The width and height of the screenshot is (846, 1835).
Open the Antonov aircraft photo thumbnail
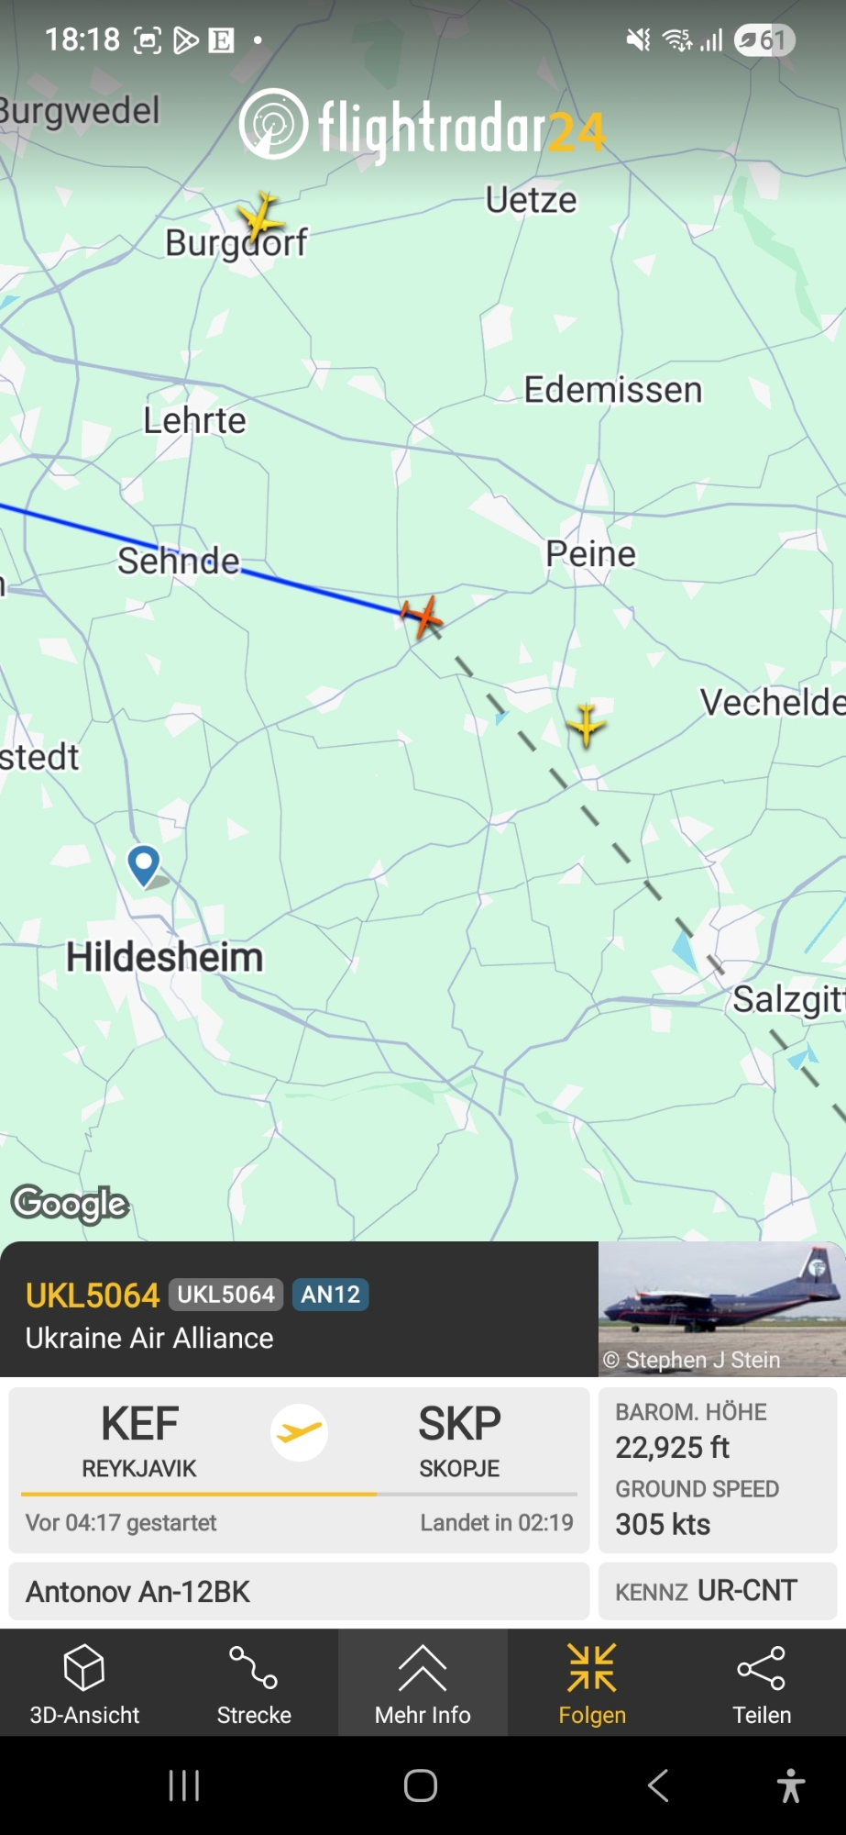(721, 1308)
